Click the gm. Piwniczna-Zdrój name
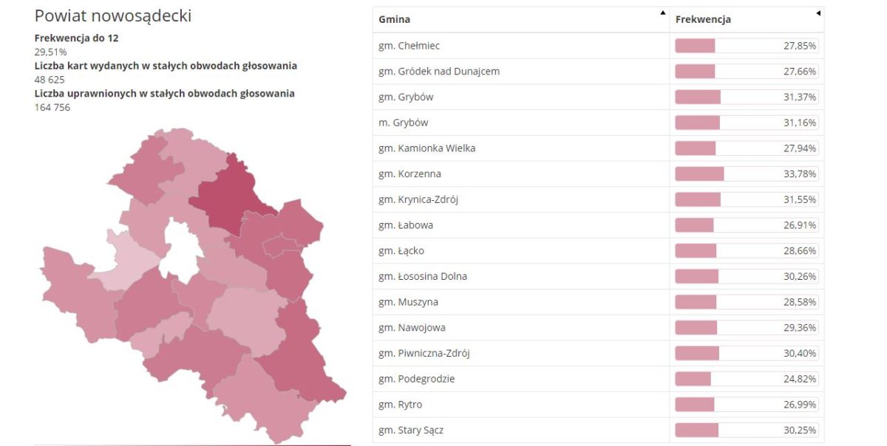The image size is (887, 446). (424, 353)
